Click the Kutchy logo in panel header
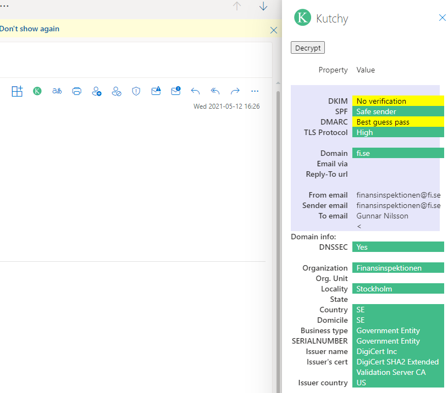This screenshot has width=448, height=393. click(x=302, y=18)
